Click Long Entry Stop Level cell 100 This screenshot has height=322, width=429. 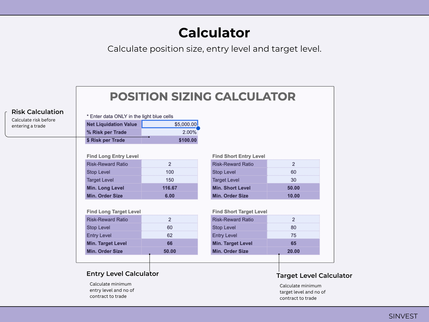point(170,172)
